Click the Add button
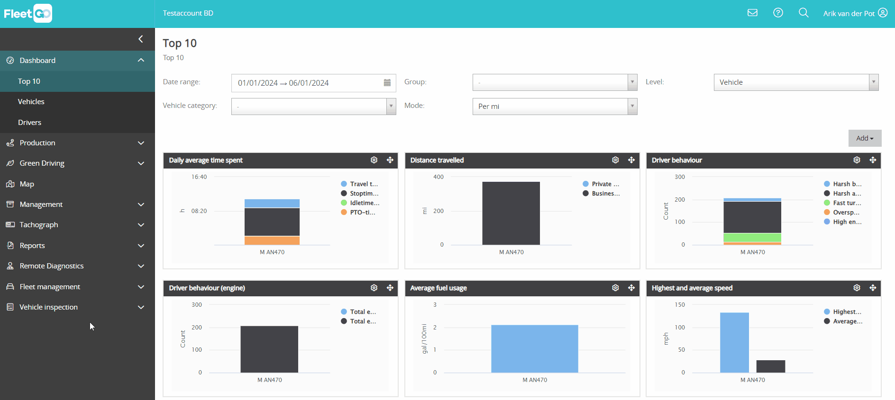Image resolution: width=895 pixels, height=400 pixels. (x=865, y=138)
